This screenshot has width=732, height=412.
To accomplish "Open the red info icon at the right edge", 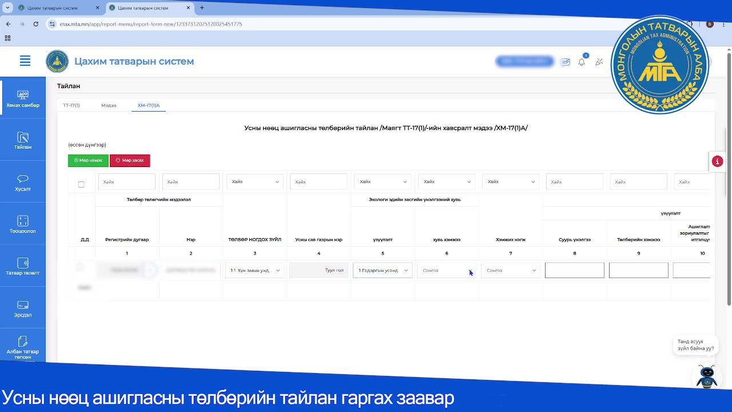I will [717, 161].
